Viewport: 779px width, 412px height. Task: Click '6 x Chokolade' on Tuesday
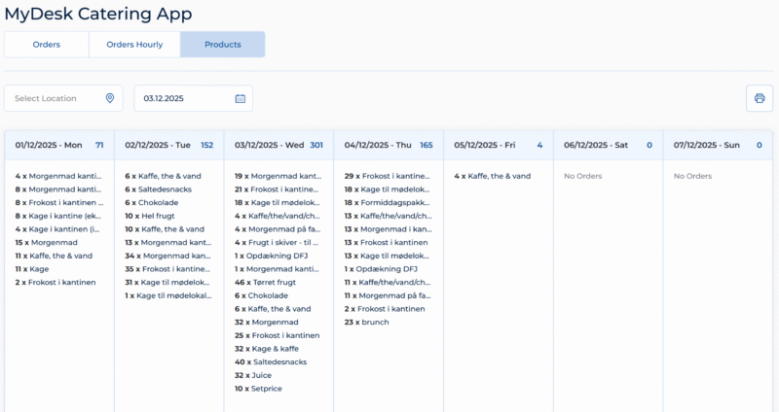tap(152, 203)
